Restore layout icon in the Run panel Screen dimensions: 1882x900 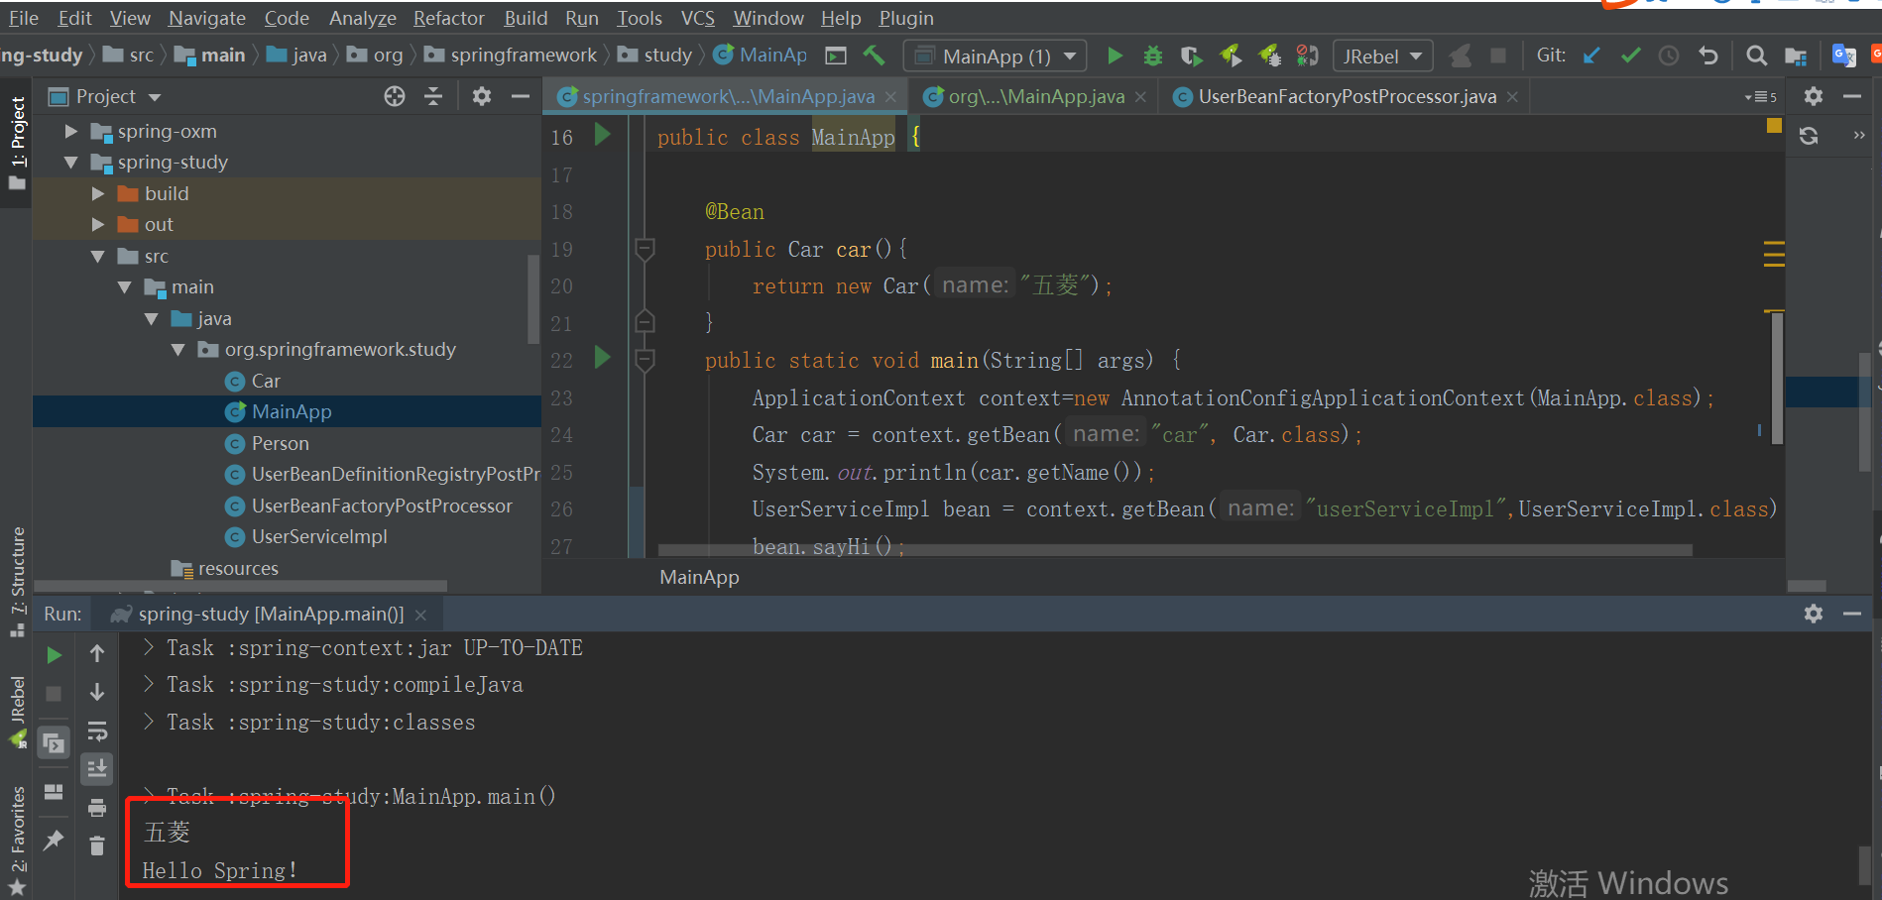click(x=54, y=791)
